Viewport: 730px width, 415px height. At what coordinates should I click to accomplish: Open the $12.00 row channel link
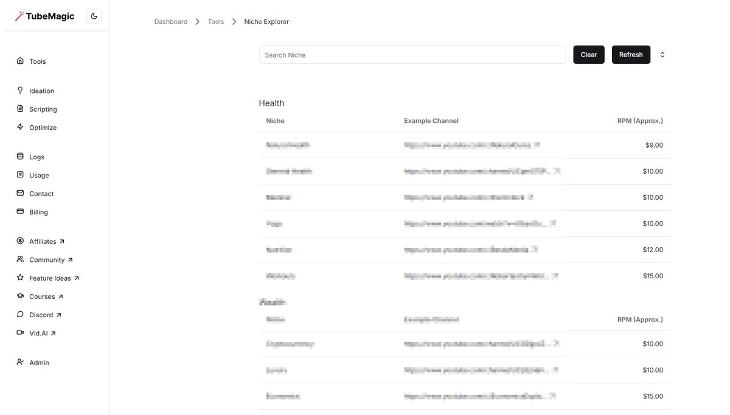point(471,250)
